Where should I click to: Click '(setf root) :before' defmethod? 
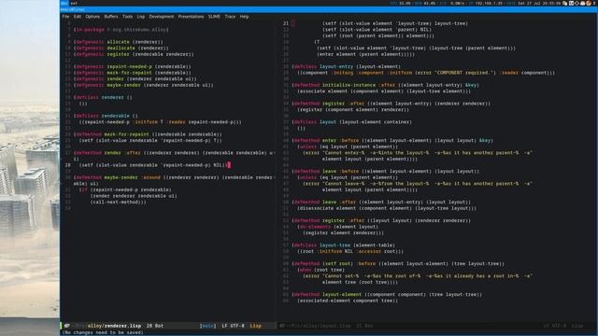tap(349, 263)
